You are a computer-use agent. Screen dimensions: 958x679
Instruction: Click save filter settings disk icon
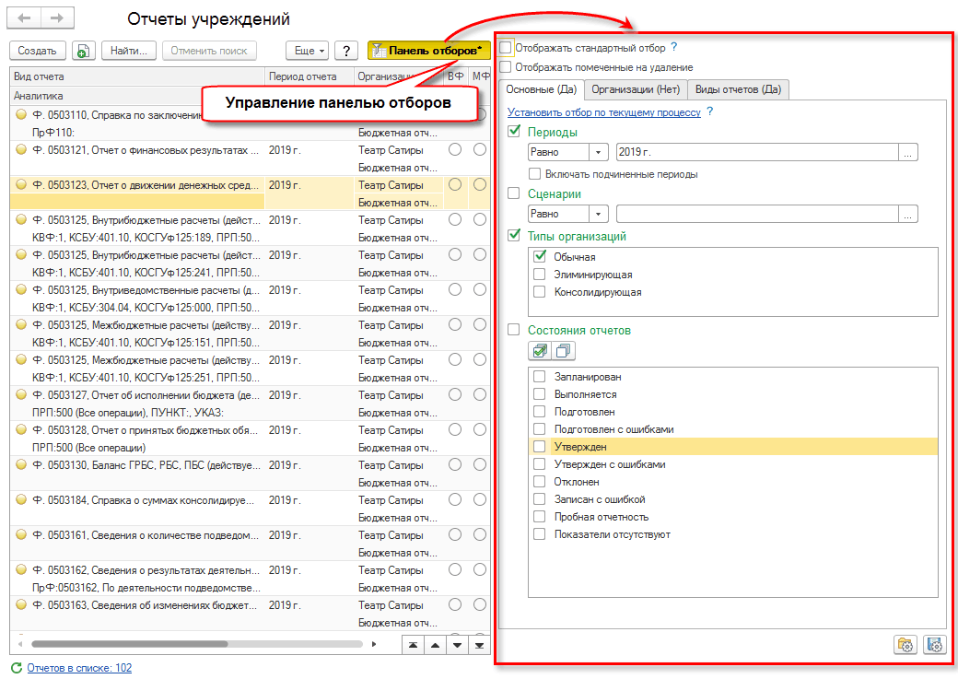pyautogui.click(x=935, y=645)
